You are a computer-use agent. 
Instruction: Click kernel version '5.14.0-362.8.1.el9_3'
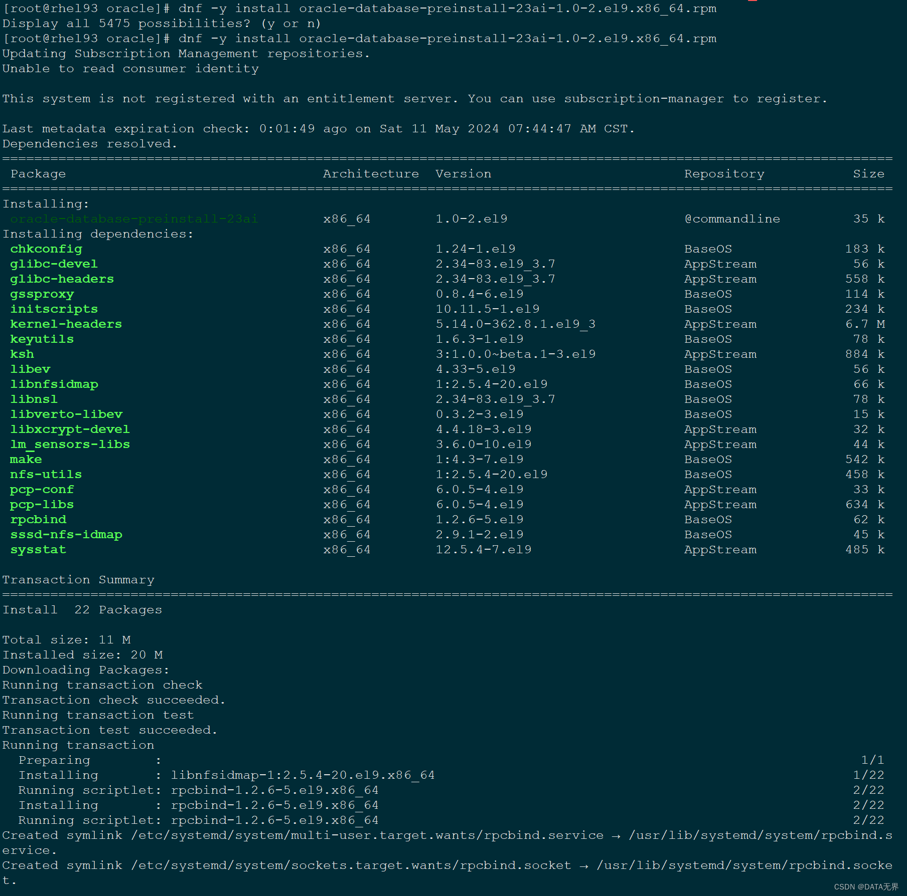[x=515, y=324]
